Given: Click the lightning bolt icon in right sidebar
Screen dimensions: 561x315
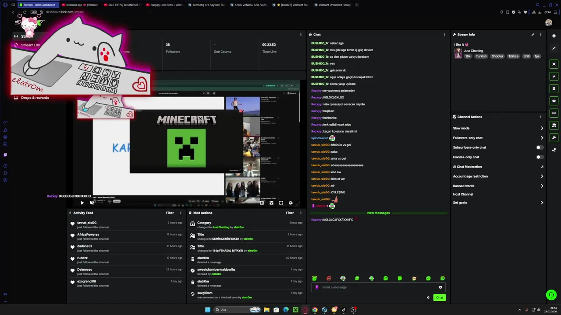Looking at the screenshot, I should (554, 77).
